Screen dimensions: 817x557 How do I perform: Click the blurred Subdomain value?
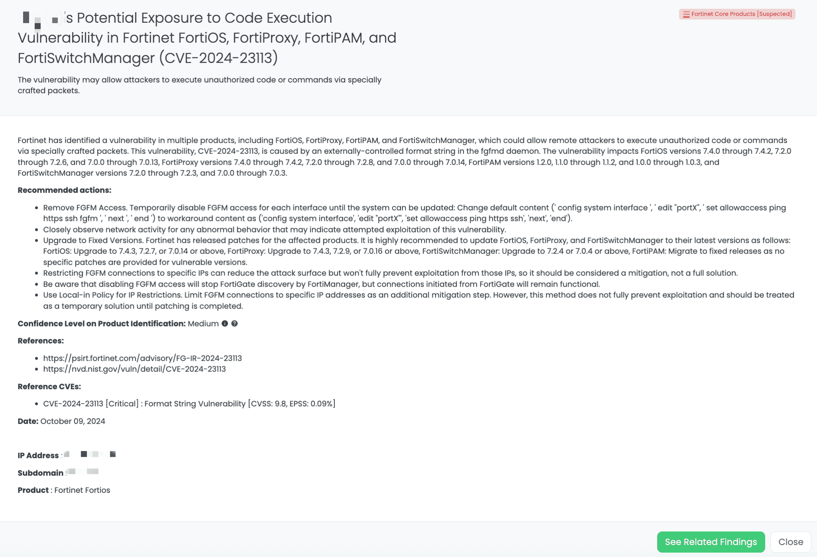[83, 472]
